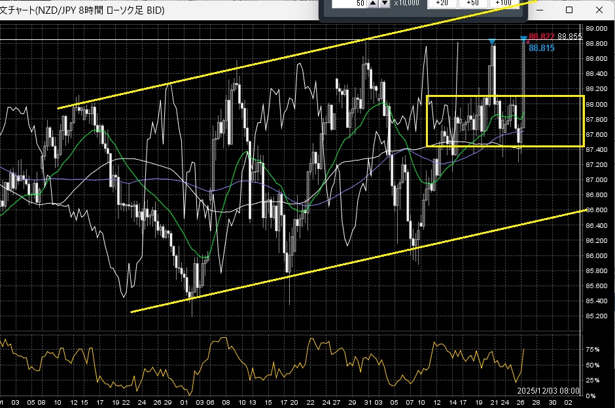Screen dimensions: 615x408
Task: Click the up arrow to increase order quantity
Action: pos(373,5)
